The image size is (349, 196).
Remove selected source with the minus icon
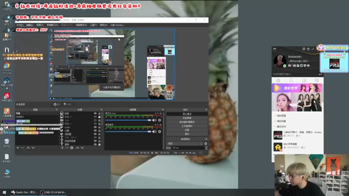coord(67,148)
